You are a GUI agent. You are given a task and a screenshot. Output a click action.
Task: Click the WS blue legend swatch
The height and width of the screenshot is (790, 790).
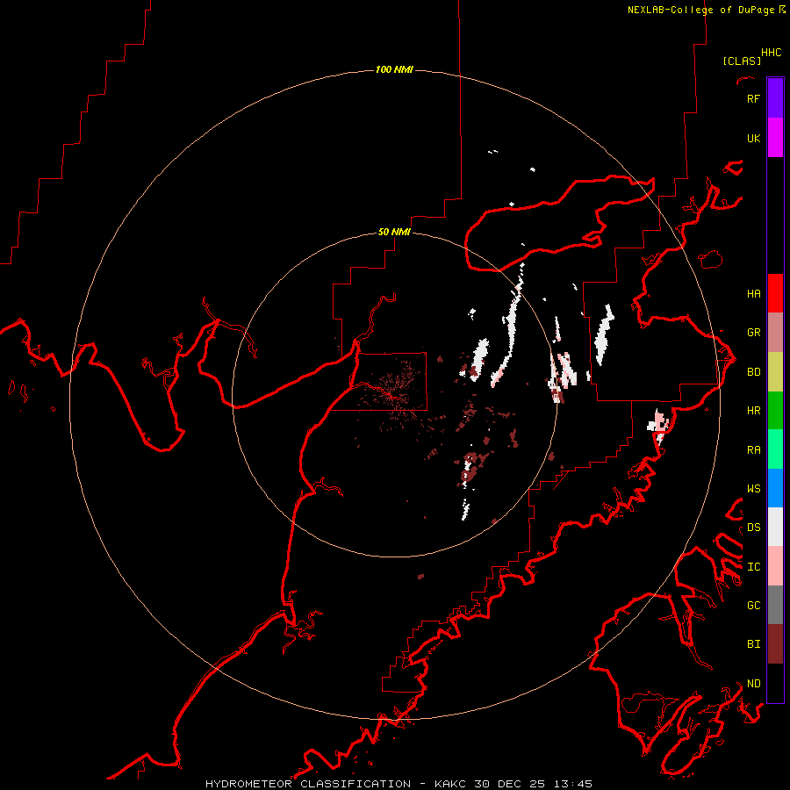coord(775,488)
